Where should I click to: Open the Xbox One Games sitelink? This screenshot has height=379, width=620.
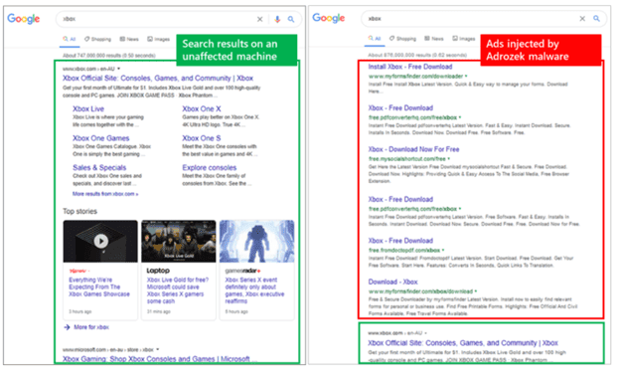tap(100, 138)
